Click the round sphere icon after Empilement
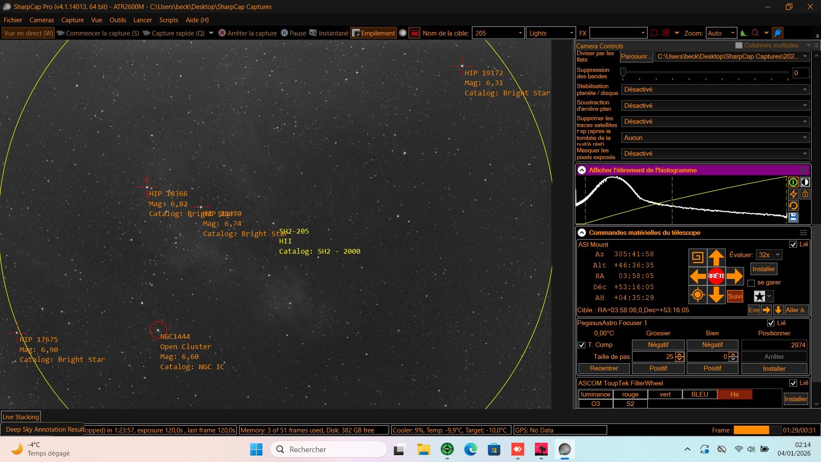Screen dimensions: 821x462 point(402,33)
